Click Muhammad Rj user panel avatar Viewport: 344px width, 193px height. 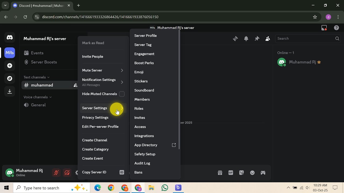10,173
